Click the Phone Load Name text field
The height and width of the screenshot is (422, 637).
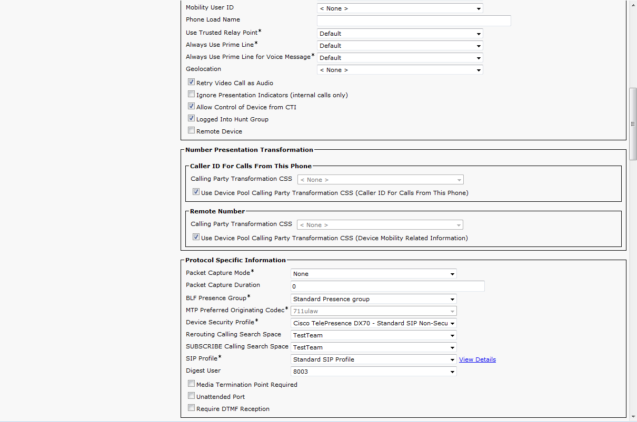click(x=414, y=20)
